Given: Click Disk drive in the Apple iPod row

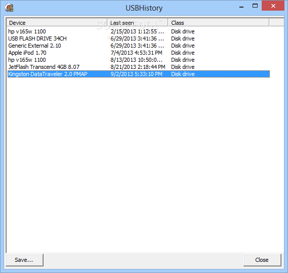Looking at the screenshot, I should [x=183, y=53].
